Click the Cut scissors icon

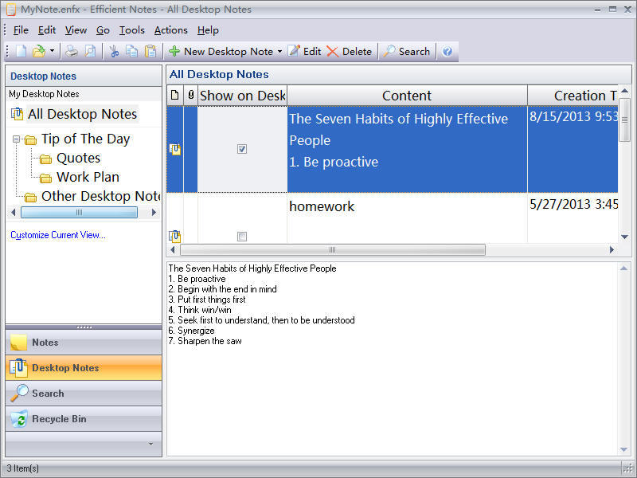[x=114, y=51]
